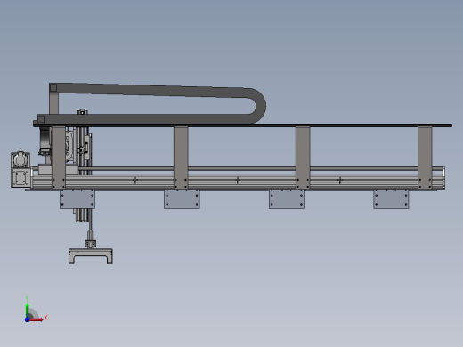
Task: Click the thin horizontal drive shaft above the rail
Action: 238,168
